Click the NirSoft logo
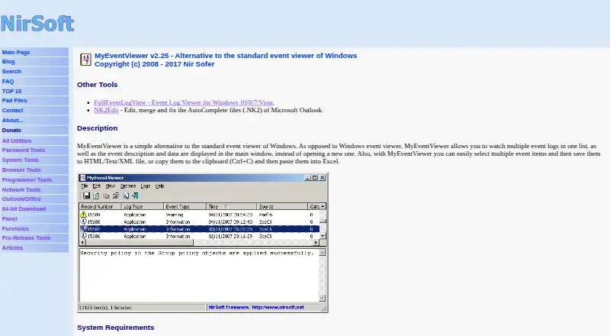The image size is (610, 336). point(37,24)
